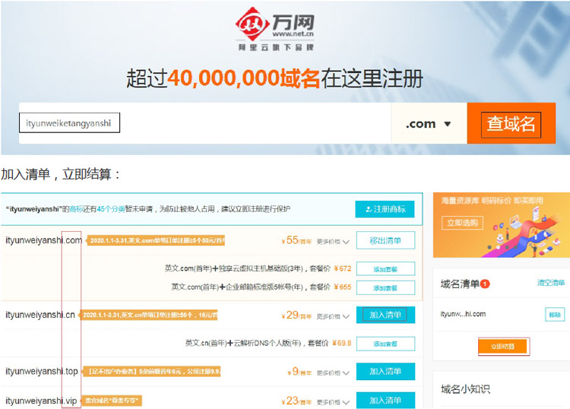Add the ¥69.8 DNS package

click(385, 344)
